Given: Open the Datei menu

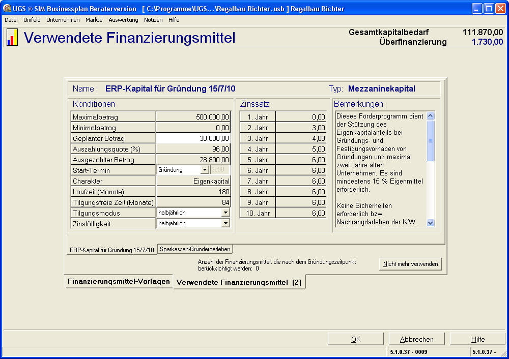Looking at the screenshot, I should pyautogui.click(x=11, y=20).
